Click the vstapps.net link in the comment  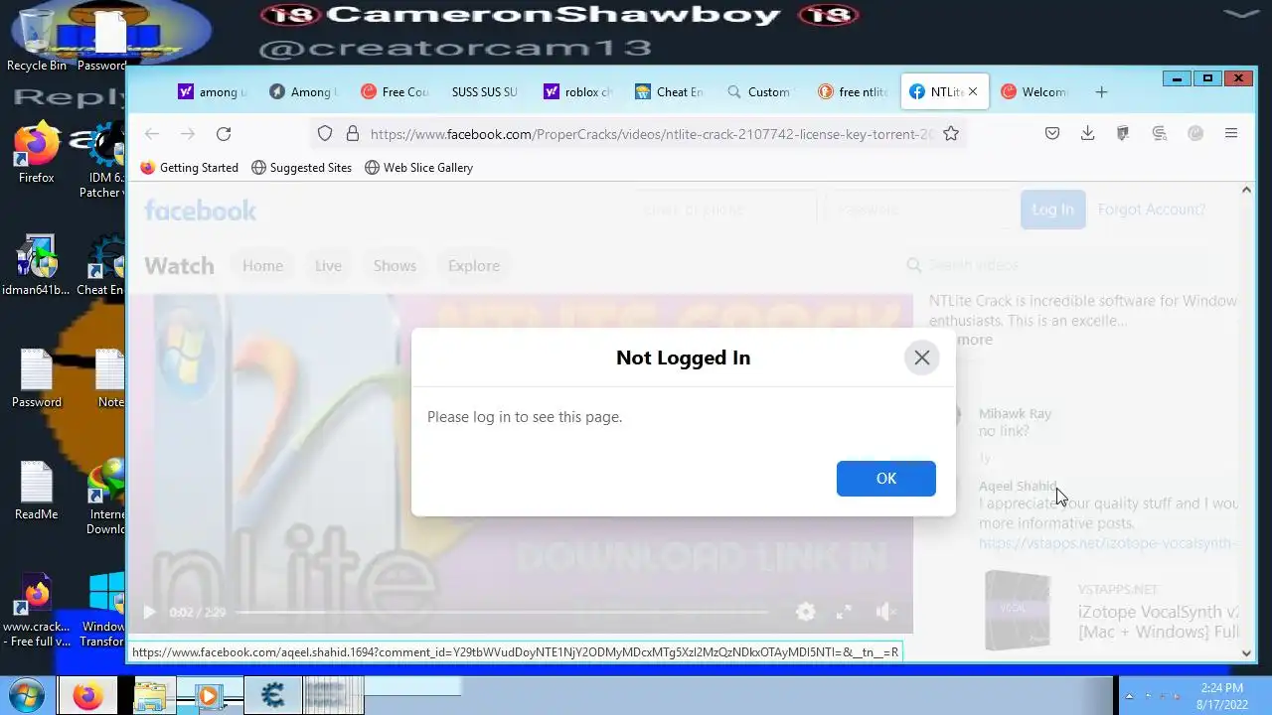[x=1107, y=543]
